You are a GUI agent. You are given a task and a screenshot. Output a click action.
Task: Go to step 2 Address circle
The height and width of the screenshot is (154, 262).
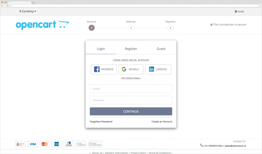(x=131, y=28)
